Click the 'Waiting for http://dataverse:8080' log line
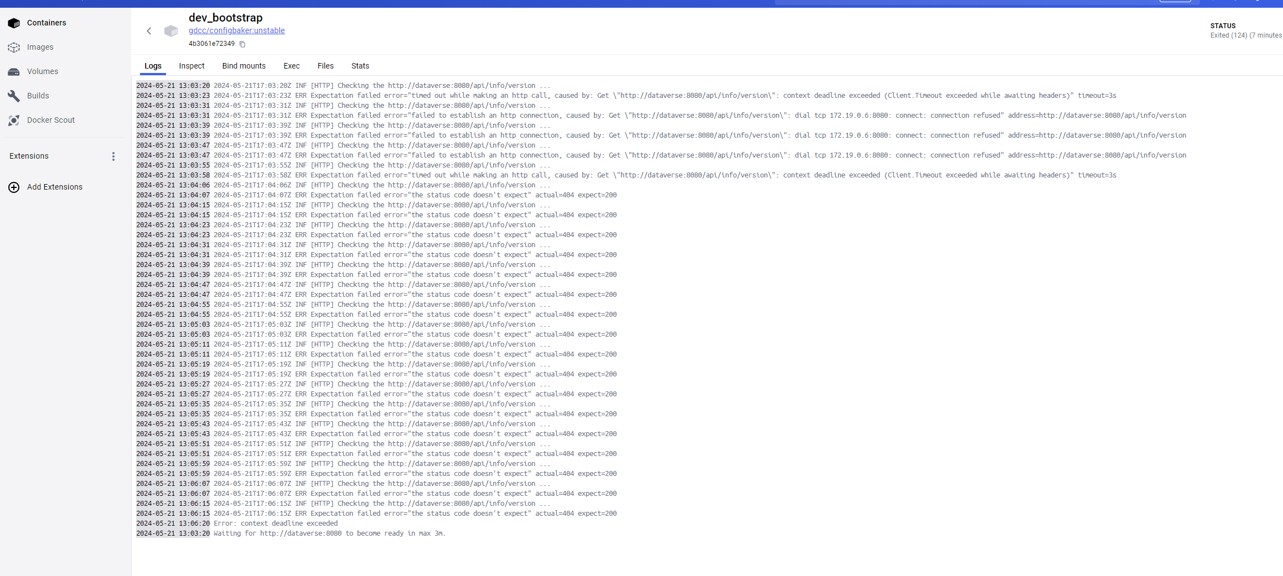The height and width of the screenshot is (576, 1283). (329, 533)
